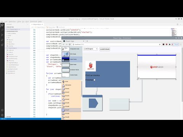The height and width of the screenshot is (137, 183).
Task: Click the localhost address bar
Action: click(116, 45)
